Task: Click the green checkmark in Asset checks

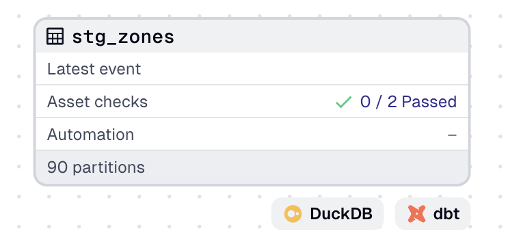Action: pyautogui.click(x=343, y=102)
